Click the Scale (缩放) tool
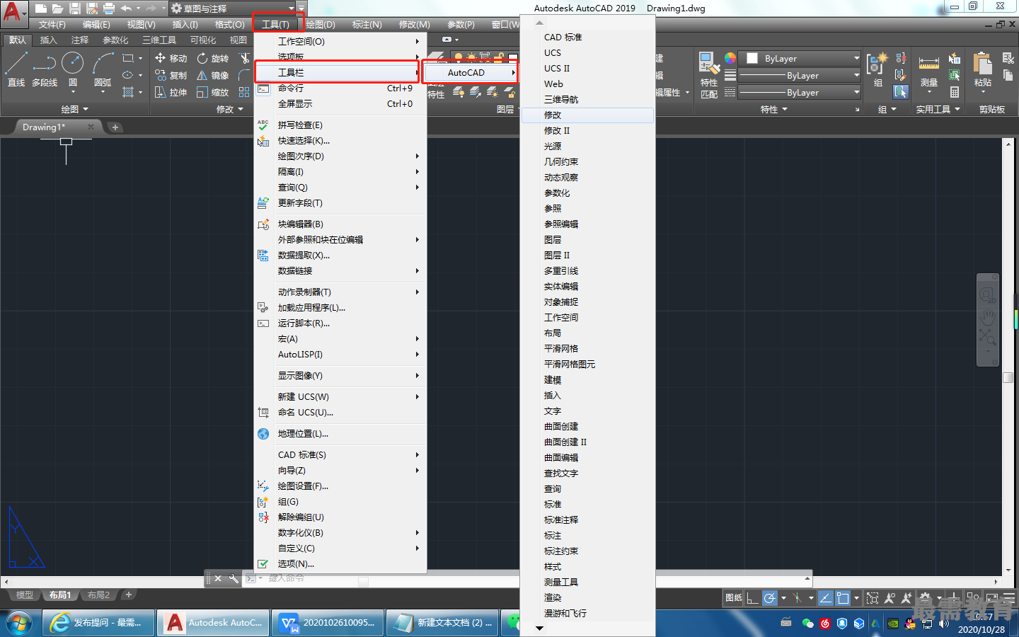The image size is (1019, 637). [212, 92]
